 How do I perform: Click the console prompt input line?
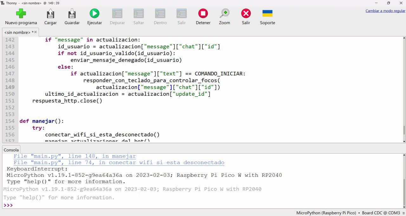pyautogui.click(x=190, y=205)
